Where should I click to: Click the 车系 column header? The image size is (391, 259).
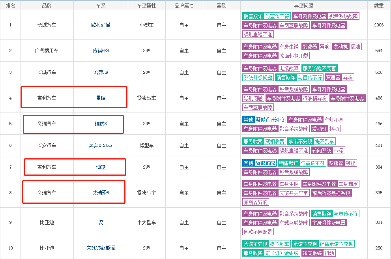(101, 6)
